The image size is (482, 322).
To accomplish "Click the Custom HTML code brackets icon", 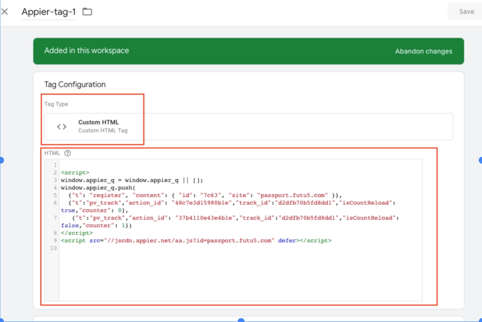I will click(62, 127).
